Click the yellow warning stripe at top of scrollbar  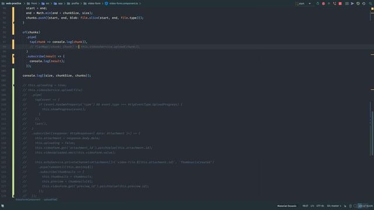pos(372,9)
